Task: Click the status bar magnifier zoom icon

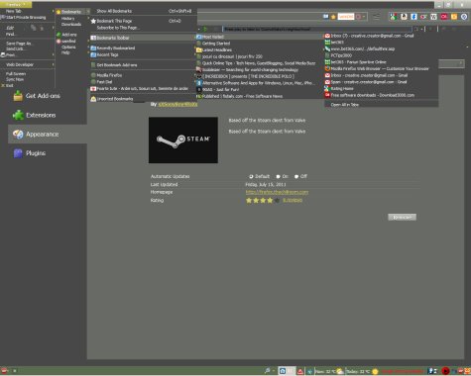Action: click(267, 371)
